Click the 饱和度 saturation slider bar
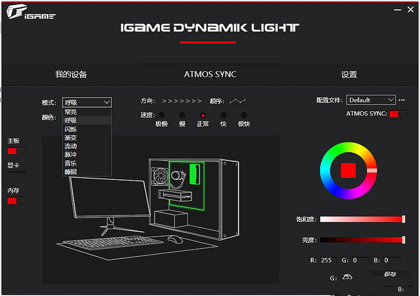The height and width of the screenshot is (296, 420). coord(361,219)
